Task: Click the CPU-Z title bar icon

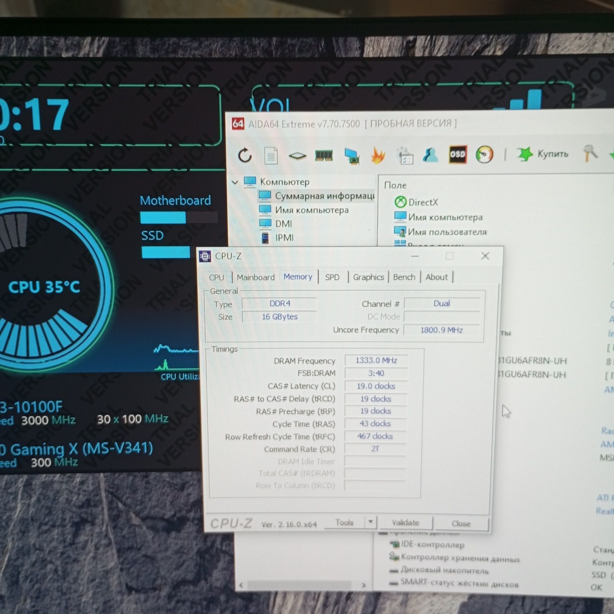Action: click(x=205, y=256)
